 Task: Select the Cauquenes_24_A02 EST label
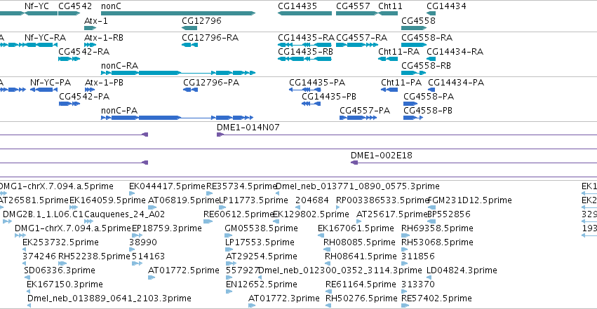point(124,214)
